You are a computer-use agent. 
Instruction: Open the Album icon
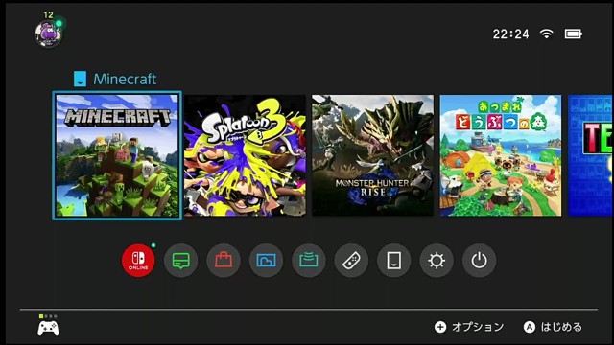pyautogui.click(x=267, y=260)
